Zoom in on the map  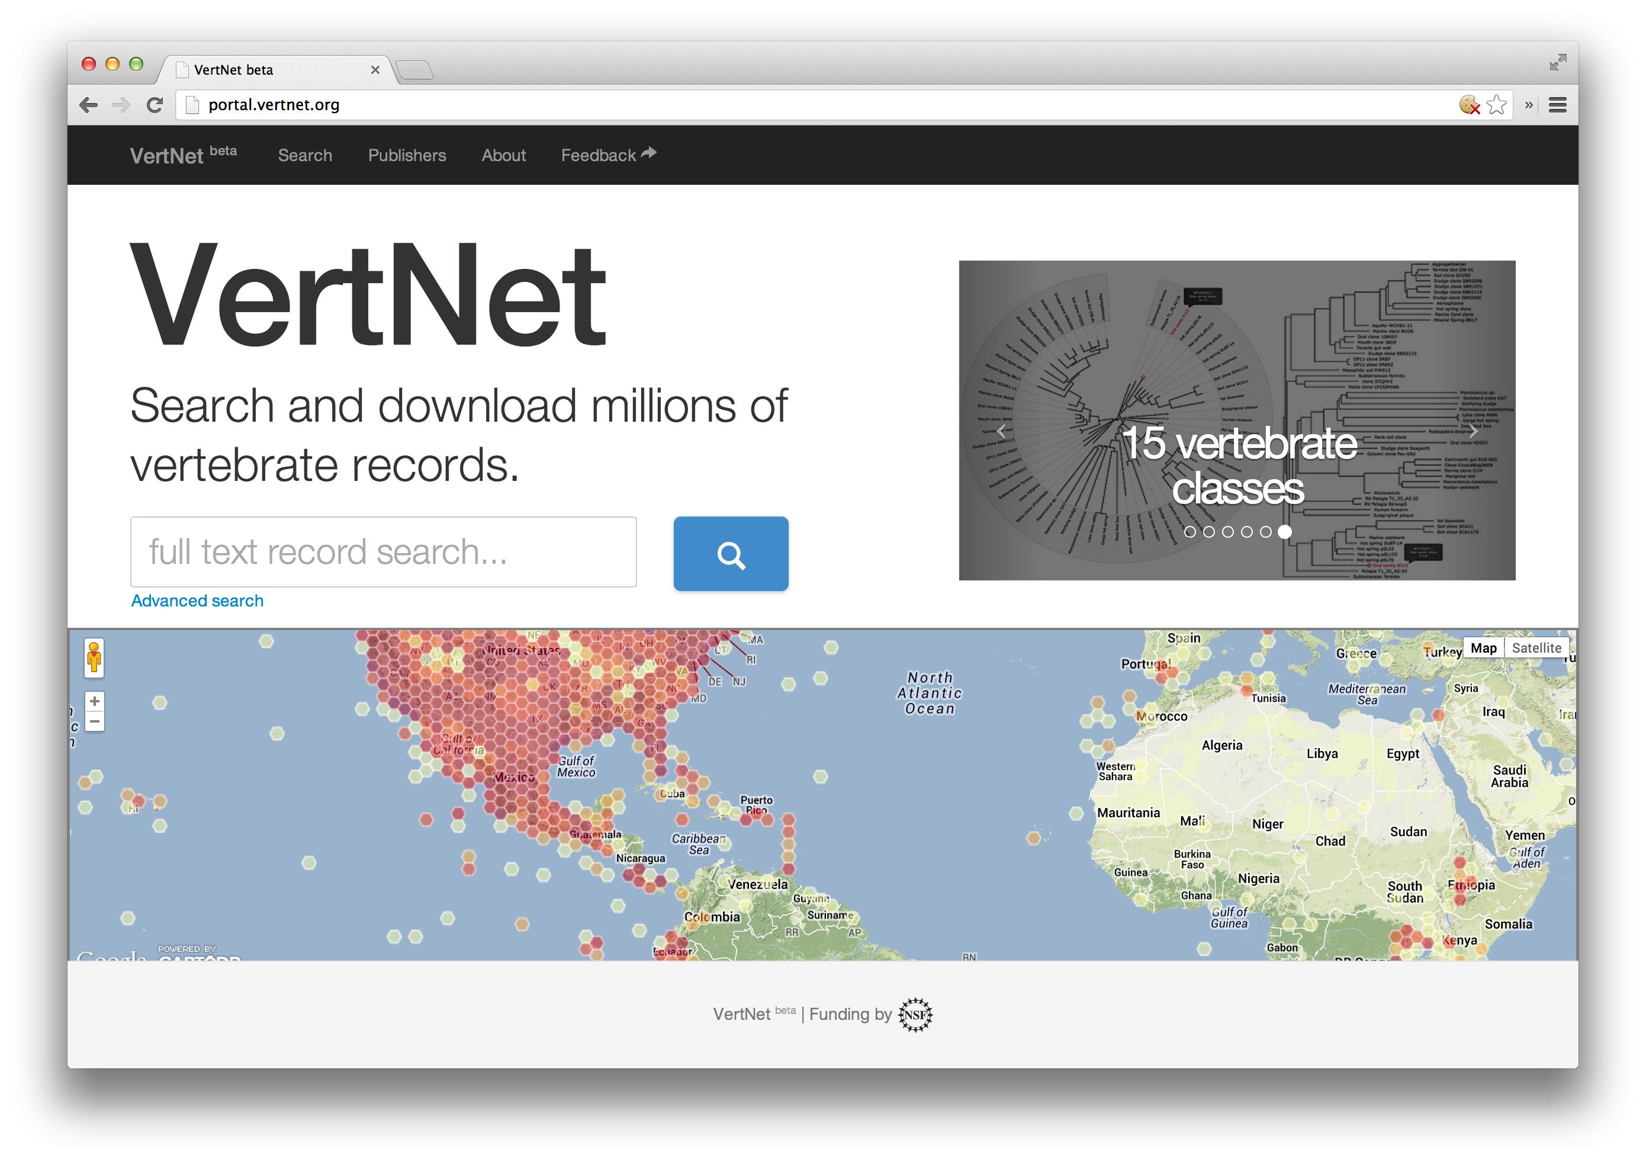[95, 701]
